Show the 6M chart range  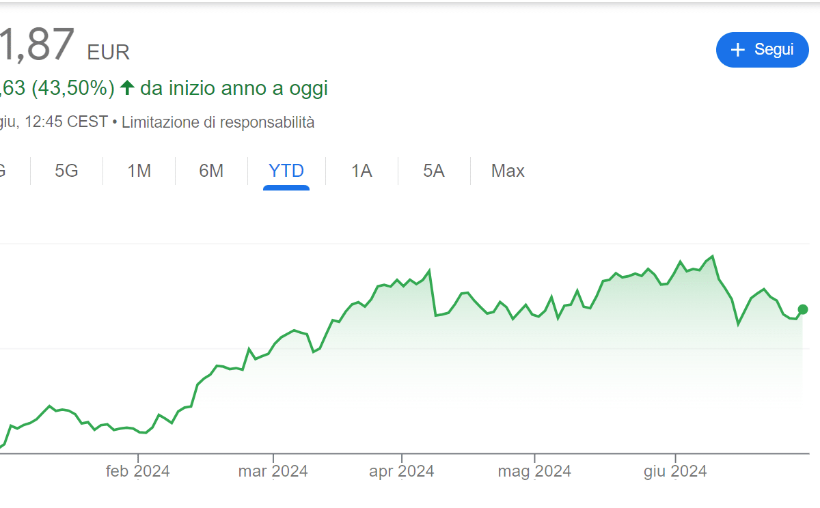click(x=211, y=171)
